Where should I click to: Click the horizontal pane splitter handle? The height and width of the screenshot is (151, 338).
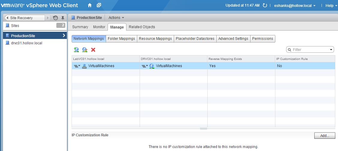click(x=203, y=129)
